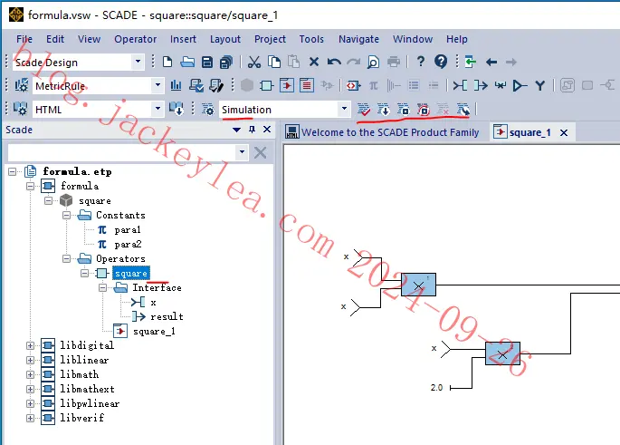Click the lower multiply block in diagram

[x=502, y=353]
